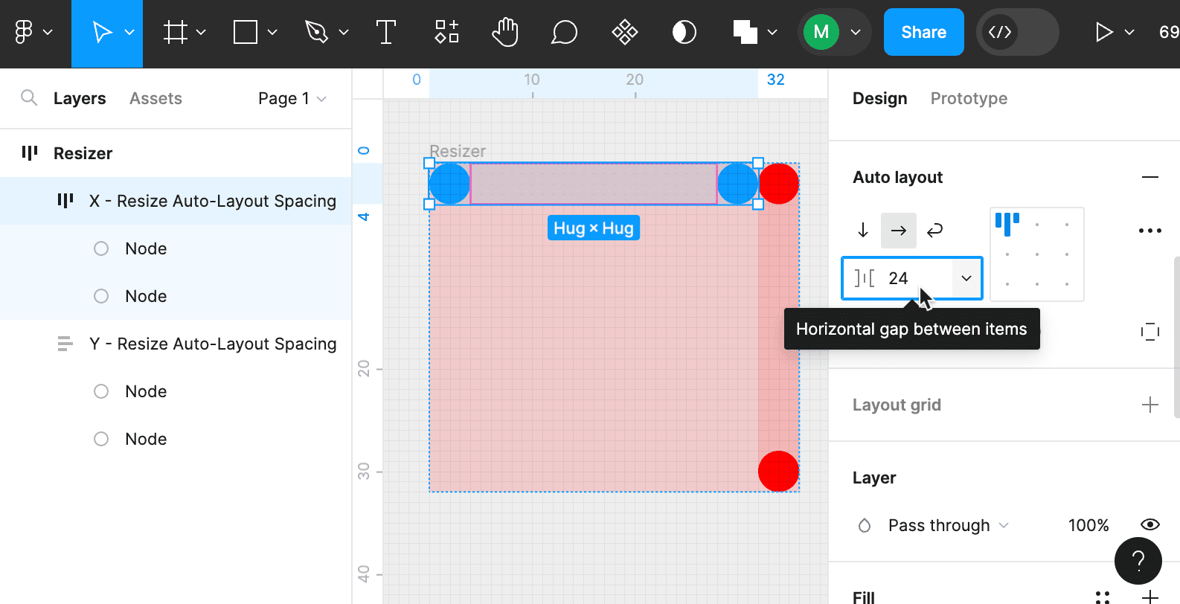Switch to Design tab
Image resolution: width=1180 pixels, height=604 pixels.
[x=880, y=98]
